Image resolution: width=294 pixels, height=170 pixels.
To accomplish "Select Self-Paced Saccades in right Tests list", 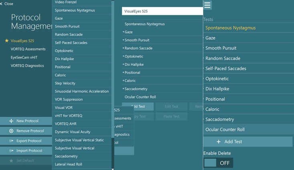I will [x=249, y=68].
